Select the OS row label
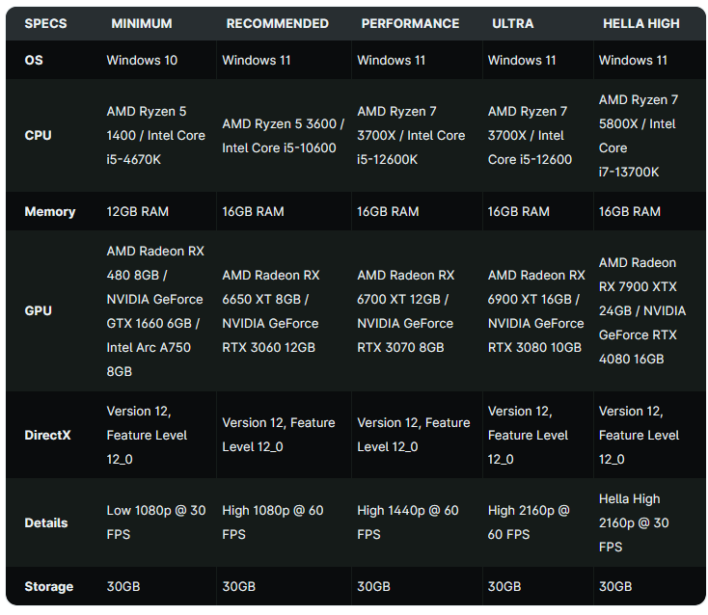The image size is (708, 615). point(34,60)
